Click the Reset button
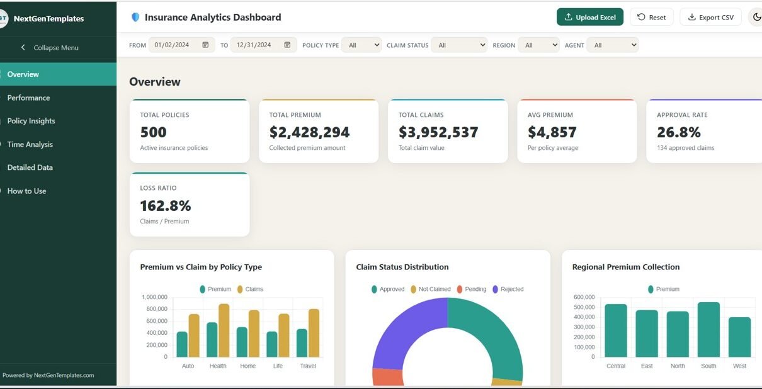 (x=651, y=18)
